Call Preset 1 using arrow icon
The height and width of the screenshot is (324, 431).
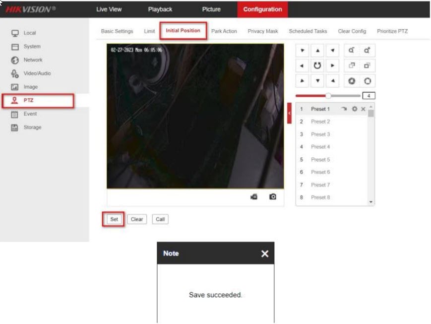point(345,109)
